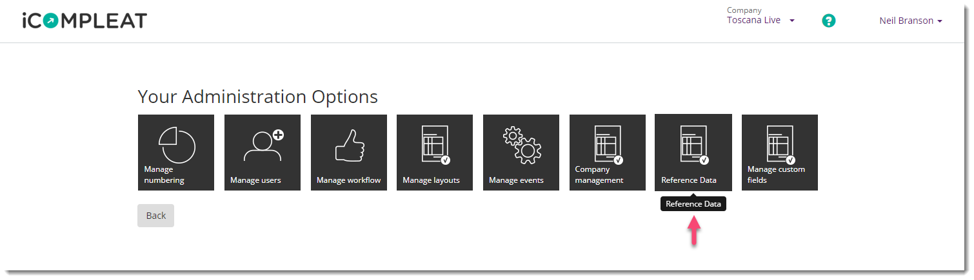Screen dimensions: 974x280
Task: Expand the Toscana Live company dropdown
Action: 760,20
